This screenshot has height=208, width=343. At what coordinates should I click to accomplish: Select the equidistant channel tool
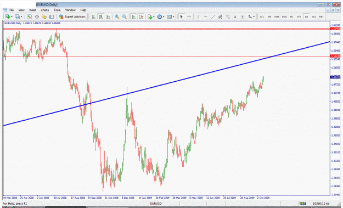pyautogui.click(x=220, y=16)
